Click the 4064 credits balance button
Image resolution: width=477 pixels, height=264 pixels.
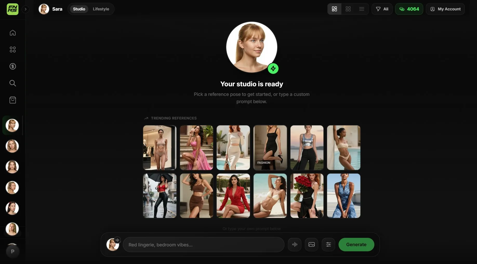409,9
